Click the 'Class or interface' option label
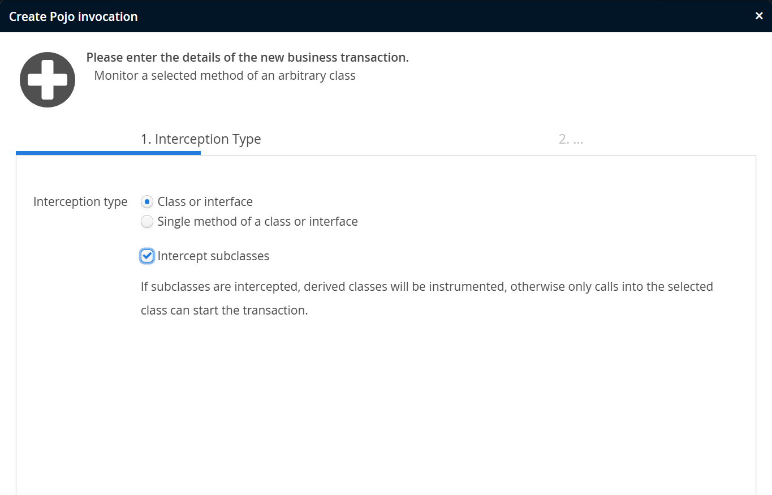The height and width of the screenshot is (495, 772). 205,202
